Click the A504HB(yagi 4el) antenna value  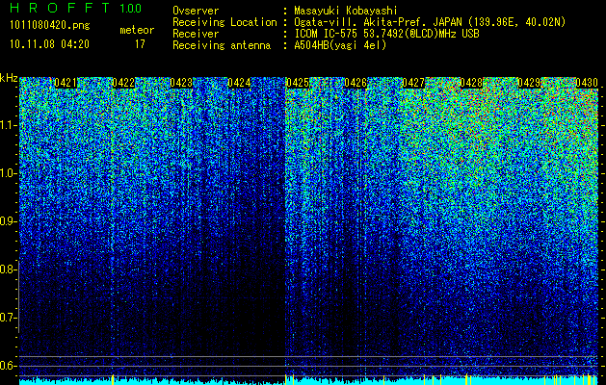(340, 45)
